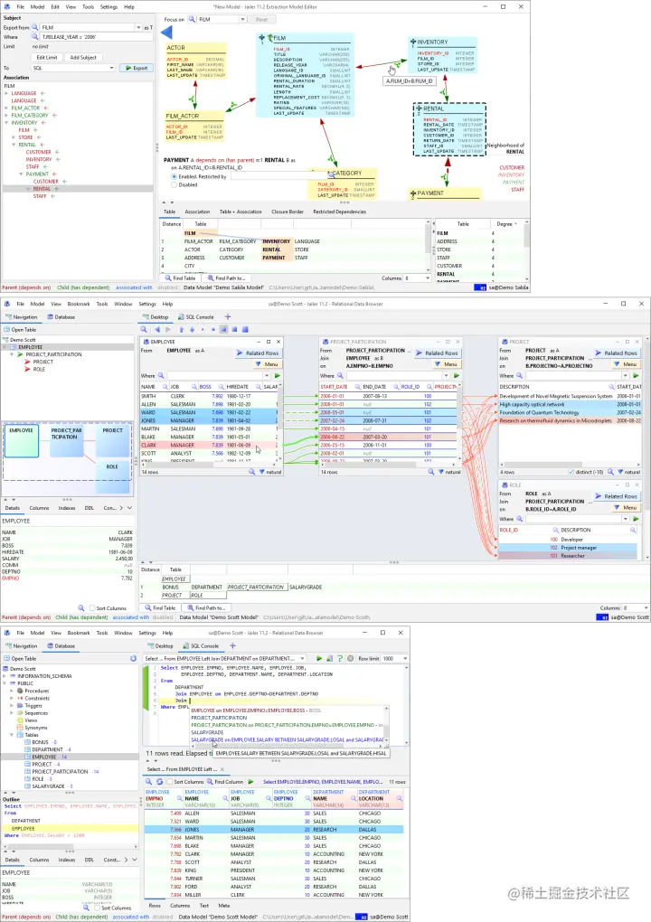Click Related Rows button in EMPLOYEE panel
This screenshot has height=922, width=651.
click(x=259, y=353)
